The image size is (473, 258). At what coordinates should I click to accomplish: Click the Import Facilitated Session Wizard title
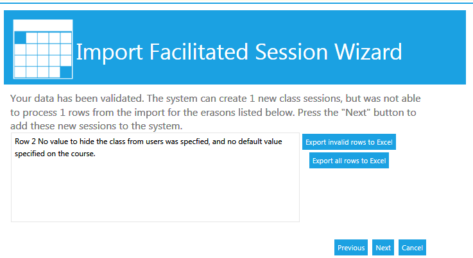coord(239,52)
